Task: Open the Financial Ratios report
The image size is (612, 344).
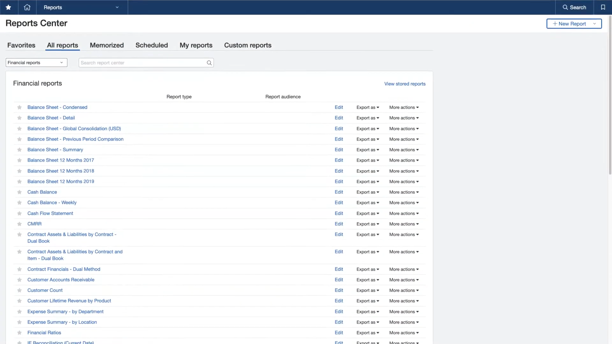Action: click(44, 333)
